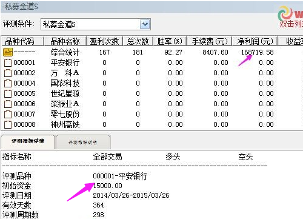The height and width of the screenshot is (219, 303).
Task: Click the 168719.58 net profit value
Action: (257, 52)
